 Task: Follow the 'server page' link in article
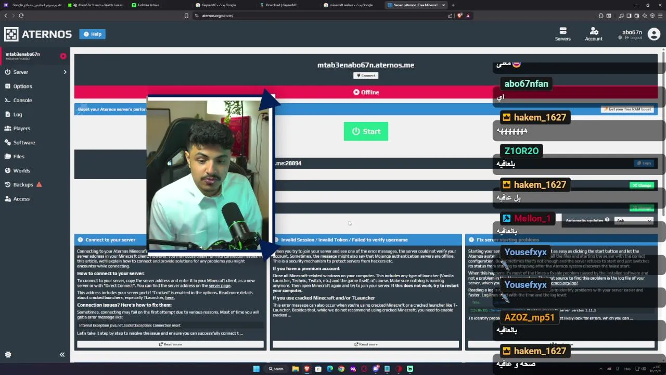click(x=220, y=286)
